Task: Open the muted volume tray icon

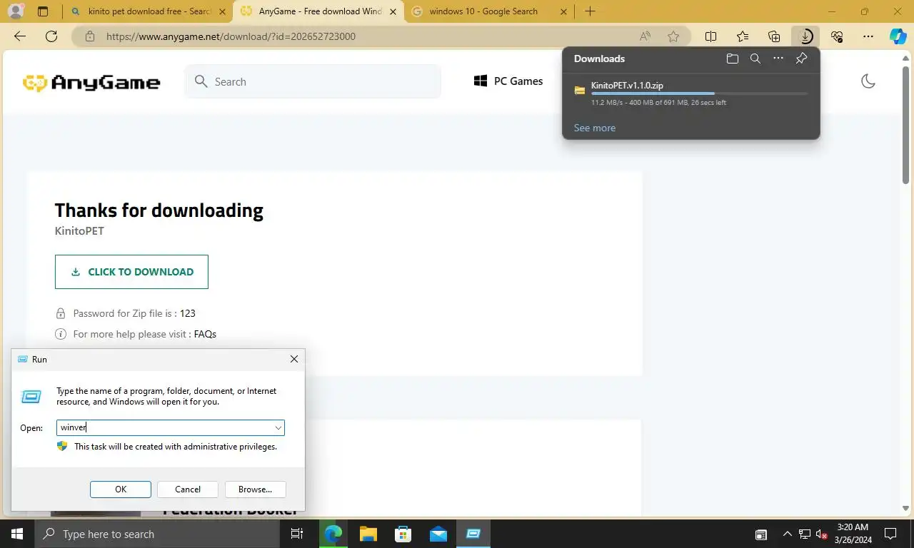Action: [821, 534]
